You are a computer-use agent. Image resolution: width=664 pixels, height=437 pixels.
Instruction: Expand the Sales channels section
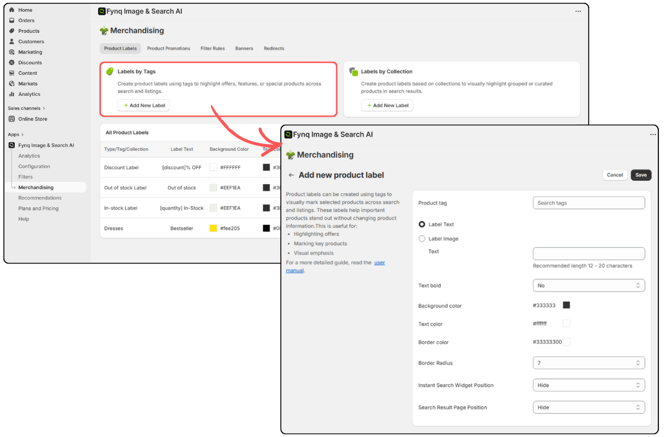[26, 108]
